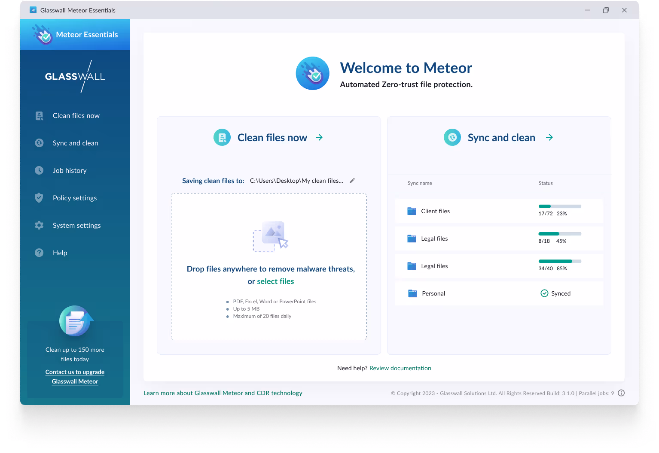Image resolution: width=659 pixels, height=453 pixels.
Task: Click the Synced checkmark icon on Personal row
Action: click(x=544, y=293)
